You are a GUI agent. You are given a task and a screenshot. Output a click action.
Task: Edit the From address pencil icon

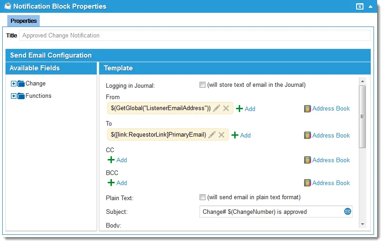pyautogui.click(x=216, y=108)
